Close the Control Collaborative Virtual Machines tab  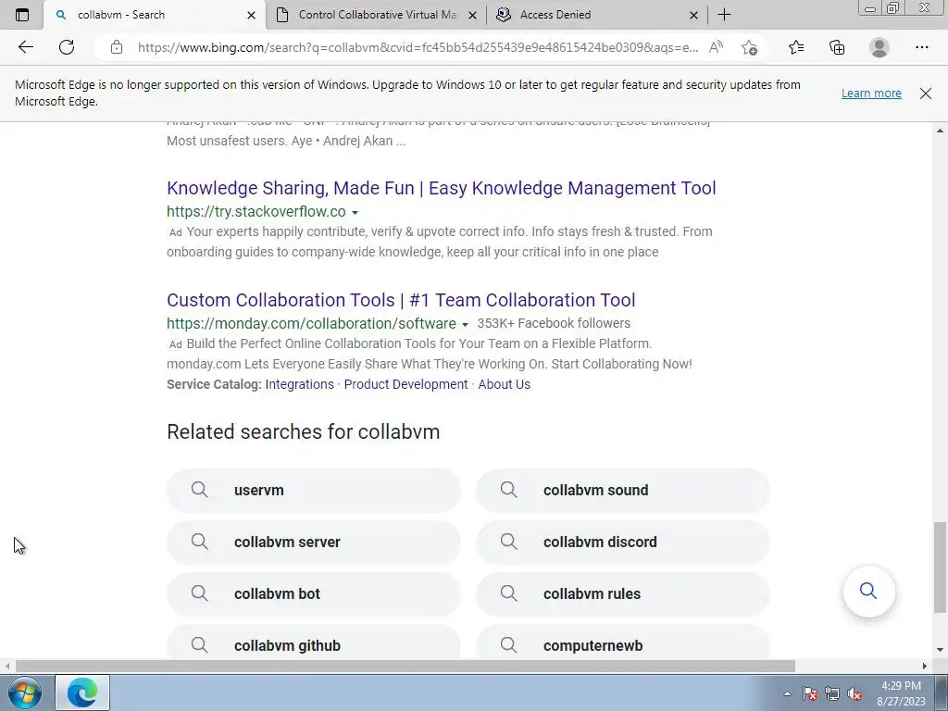[473, 15]
